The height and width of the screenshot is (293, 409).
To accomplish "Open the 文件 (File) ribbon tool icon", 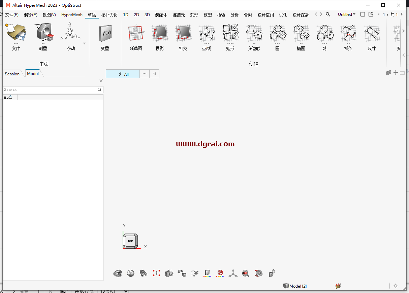I will tap(15, 33).
